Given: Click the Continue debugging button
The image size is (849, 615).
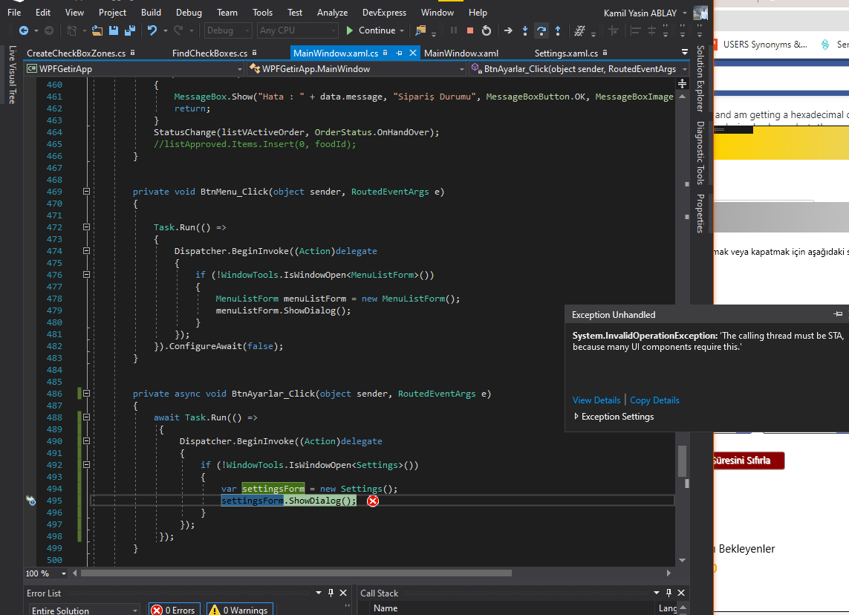Looking at the screenshot, I should tap(371, 31).
